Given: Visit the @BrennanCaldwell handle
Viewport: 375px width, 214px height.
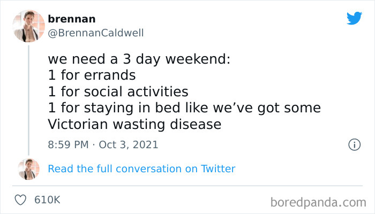Looking at the screenshot, I should [x=96, y=33].
